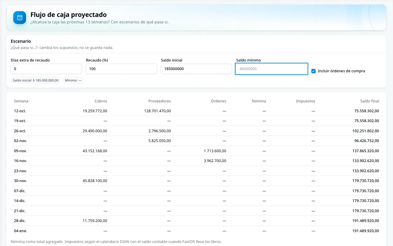Click proveedores value 5.825.050,00
The image size is (393, 246).
(x=160, y=141)
